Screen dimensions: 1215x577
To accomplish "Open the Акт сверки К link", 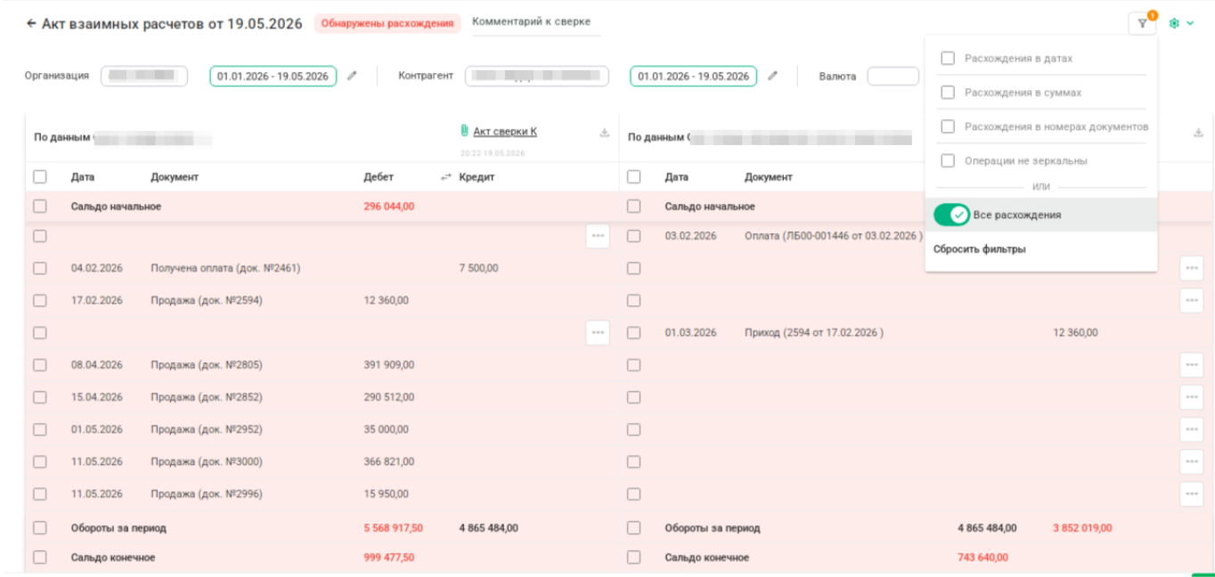I will click(505, 132).
